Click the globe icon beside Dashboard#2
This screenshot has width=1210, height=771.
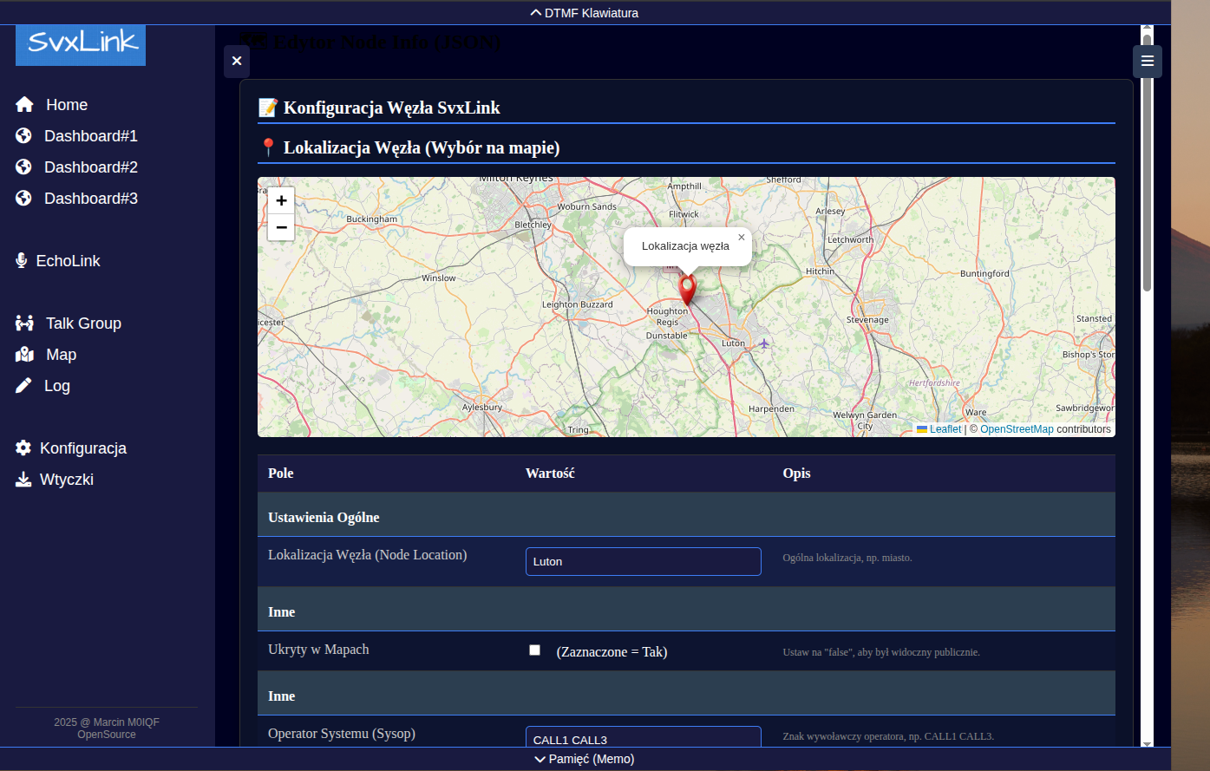24,167
